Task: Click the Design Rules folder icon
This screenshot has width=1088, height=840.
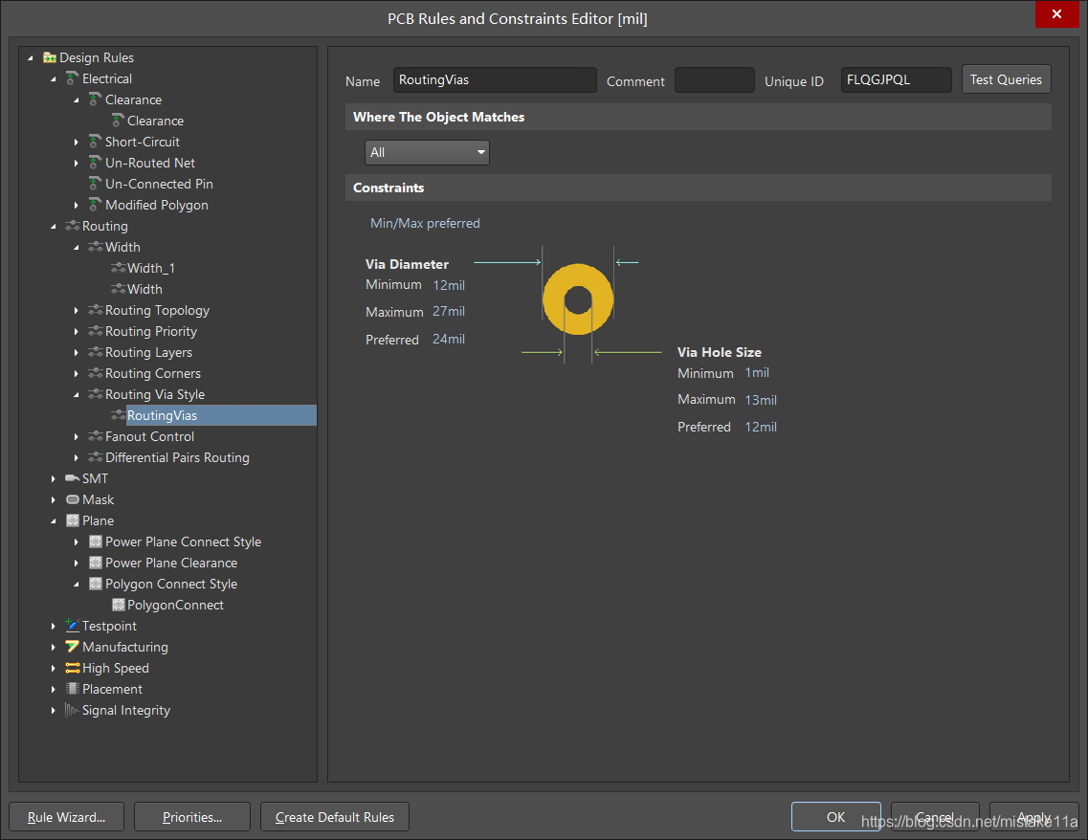Action: 50,58
